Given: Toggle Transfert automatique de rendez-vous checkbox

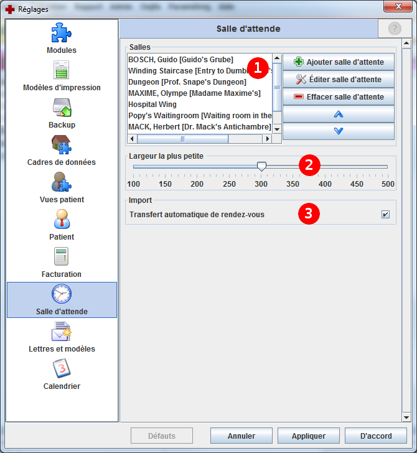Looking at the screenshot, I should point(385,215).
